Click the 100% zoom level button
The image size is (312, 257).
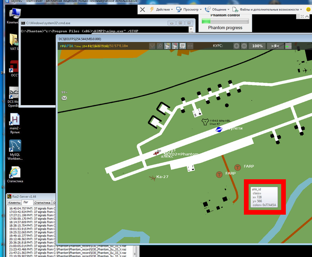click(257, 46)
